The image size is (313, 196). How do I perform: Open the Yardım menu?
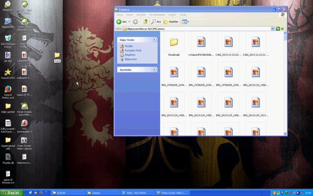coord(183,15)
